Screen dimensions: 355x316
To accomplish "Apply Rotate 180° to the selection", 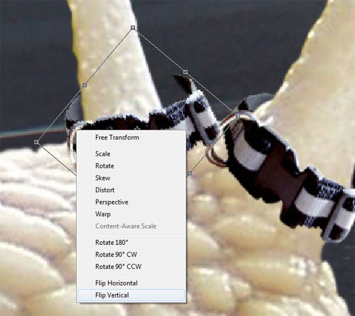I will pyautogui.click(x=131, y=243).
